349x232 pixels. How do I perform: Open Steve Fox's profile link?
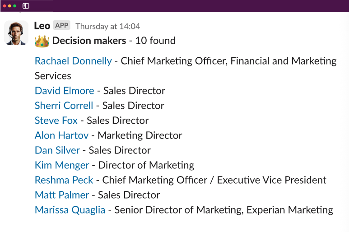click(x=56, y=121)
